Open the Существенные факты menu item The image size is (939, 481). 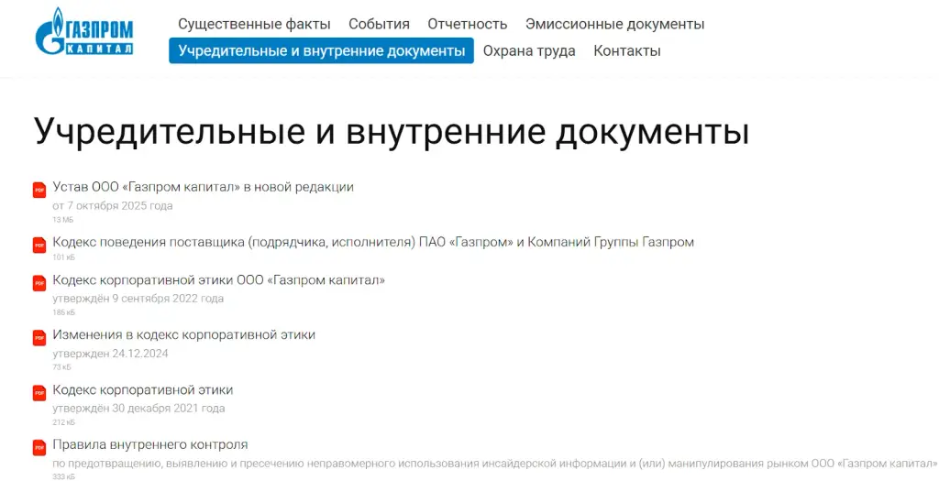click(254, 25)
